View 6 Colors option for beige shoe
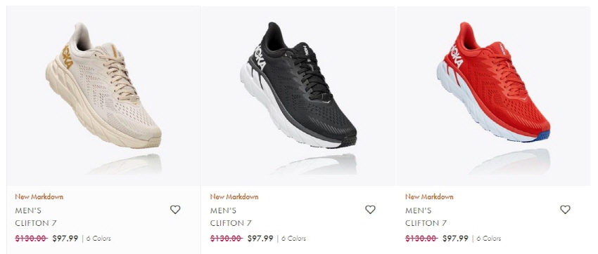598x254 pixels. tap(98, 239)
